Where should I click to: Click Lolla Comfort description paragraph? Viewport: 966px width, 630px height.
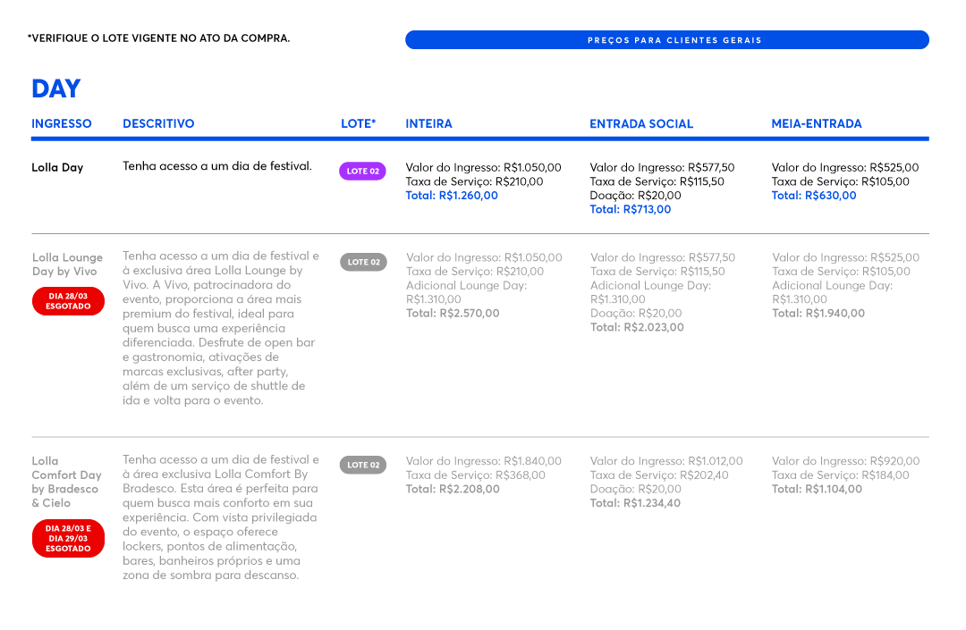tap(221, 517)
